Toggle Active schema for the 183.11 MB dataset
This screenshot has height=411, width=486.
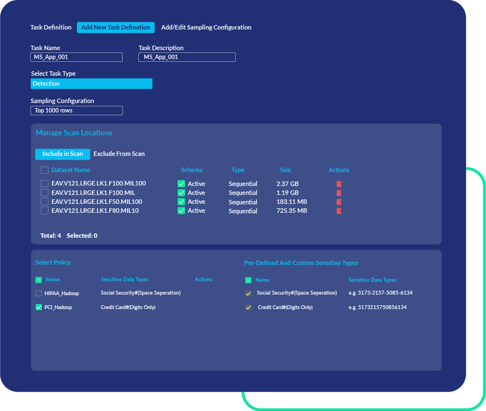point(181,202)
